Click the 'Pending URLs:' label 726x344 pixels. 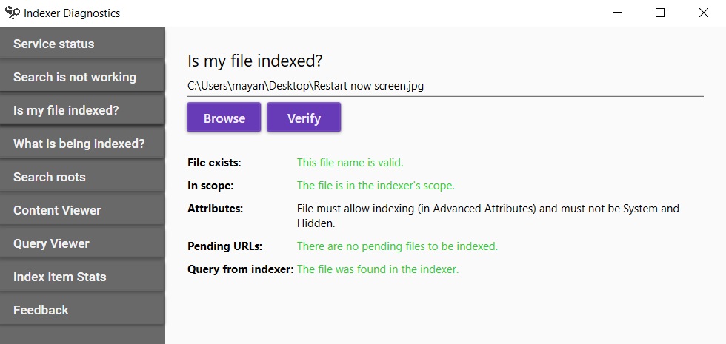click(x=224, y=246)
